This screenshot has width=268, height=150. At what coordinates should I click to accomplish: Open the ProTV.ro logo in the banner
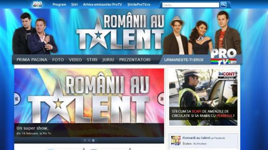tap(224, 57)
